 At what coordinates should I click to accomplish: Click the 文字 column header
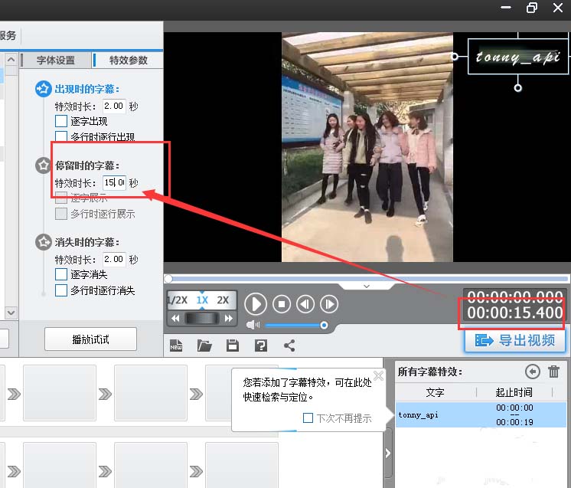pyautogui.click(x=436, y=392)
